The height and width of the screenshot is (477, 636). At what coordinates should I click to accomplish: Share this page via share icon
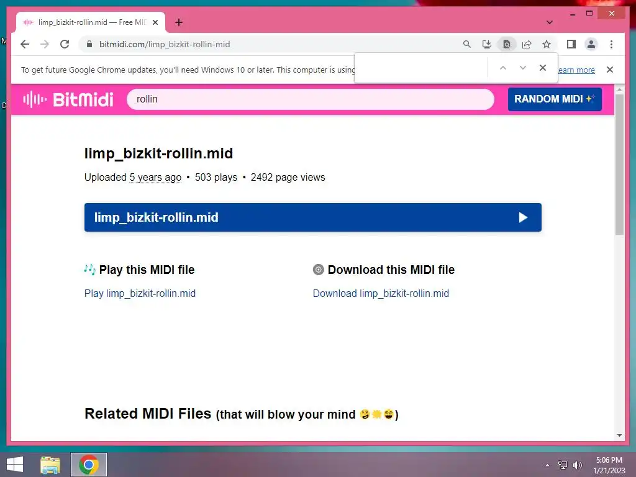pos(527,44)
